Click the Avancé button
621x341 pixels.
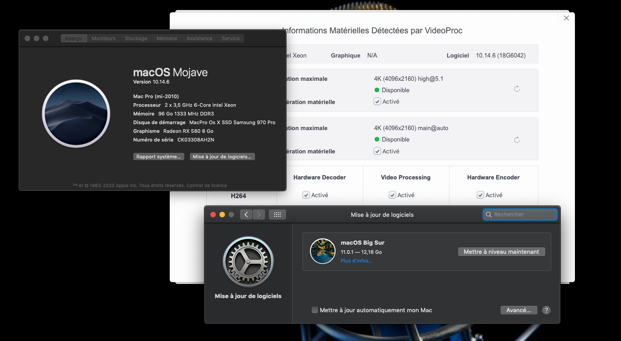click(x=519, y=310)
